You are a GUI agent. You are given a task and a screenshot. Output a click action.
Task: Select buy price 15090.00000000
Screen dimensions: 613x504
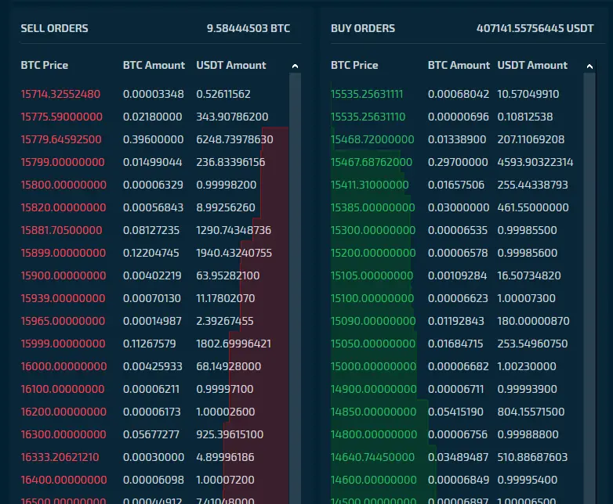[x=373, y=321]
